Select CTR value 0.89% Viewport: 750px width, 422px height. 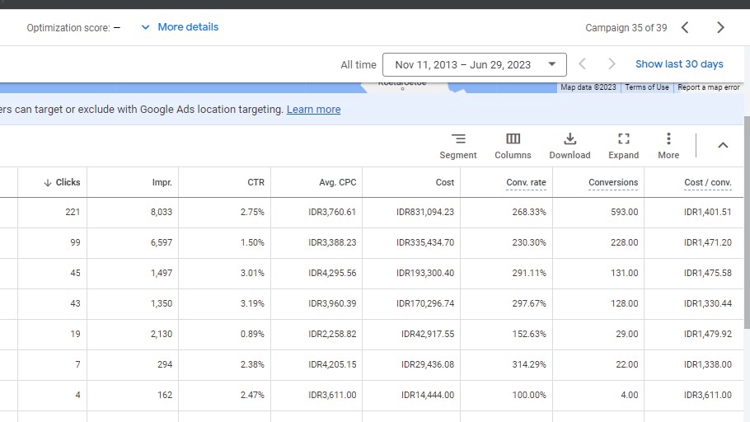[x=252, y=334]
